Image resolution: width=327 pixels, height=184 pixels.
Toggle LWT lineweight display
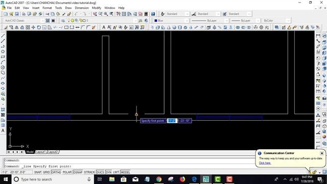coord(116,172)
